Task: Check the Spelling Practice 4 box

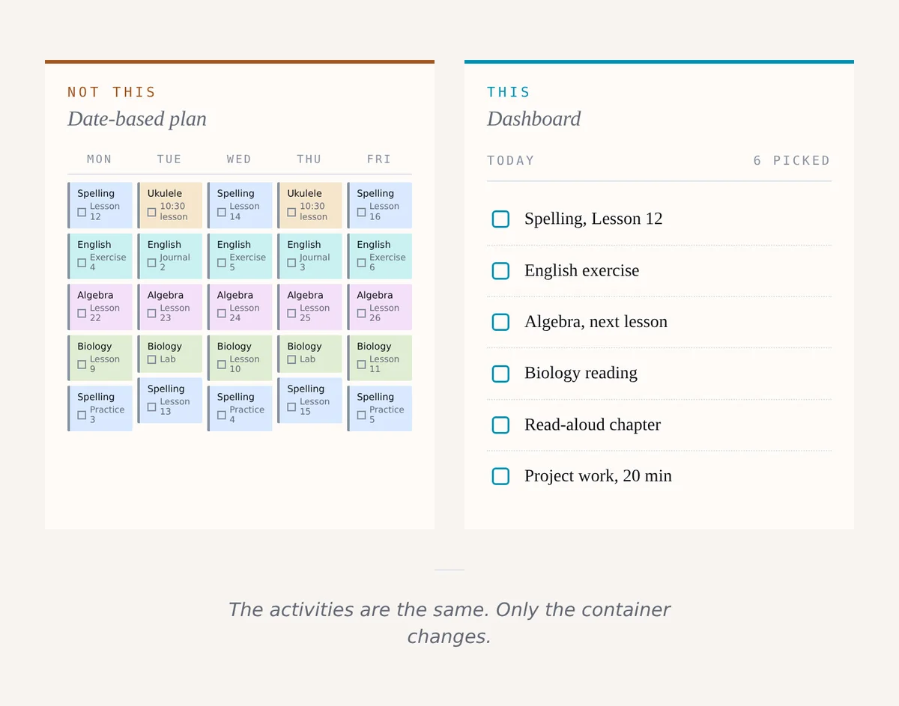Action: [x=222, y=416]
